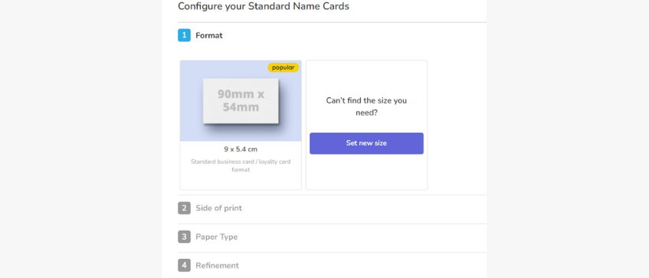The height and width of the screenshot is (278, 649).
Task: Click the blue step 1 number badge
Action: (x=184, y=35)
